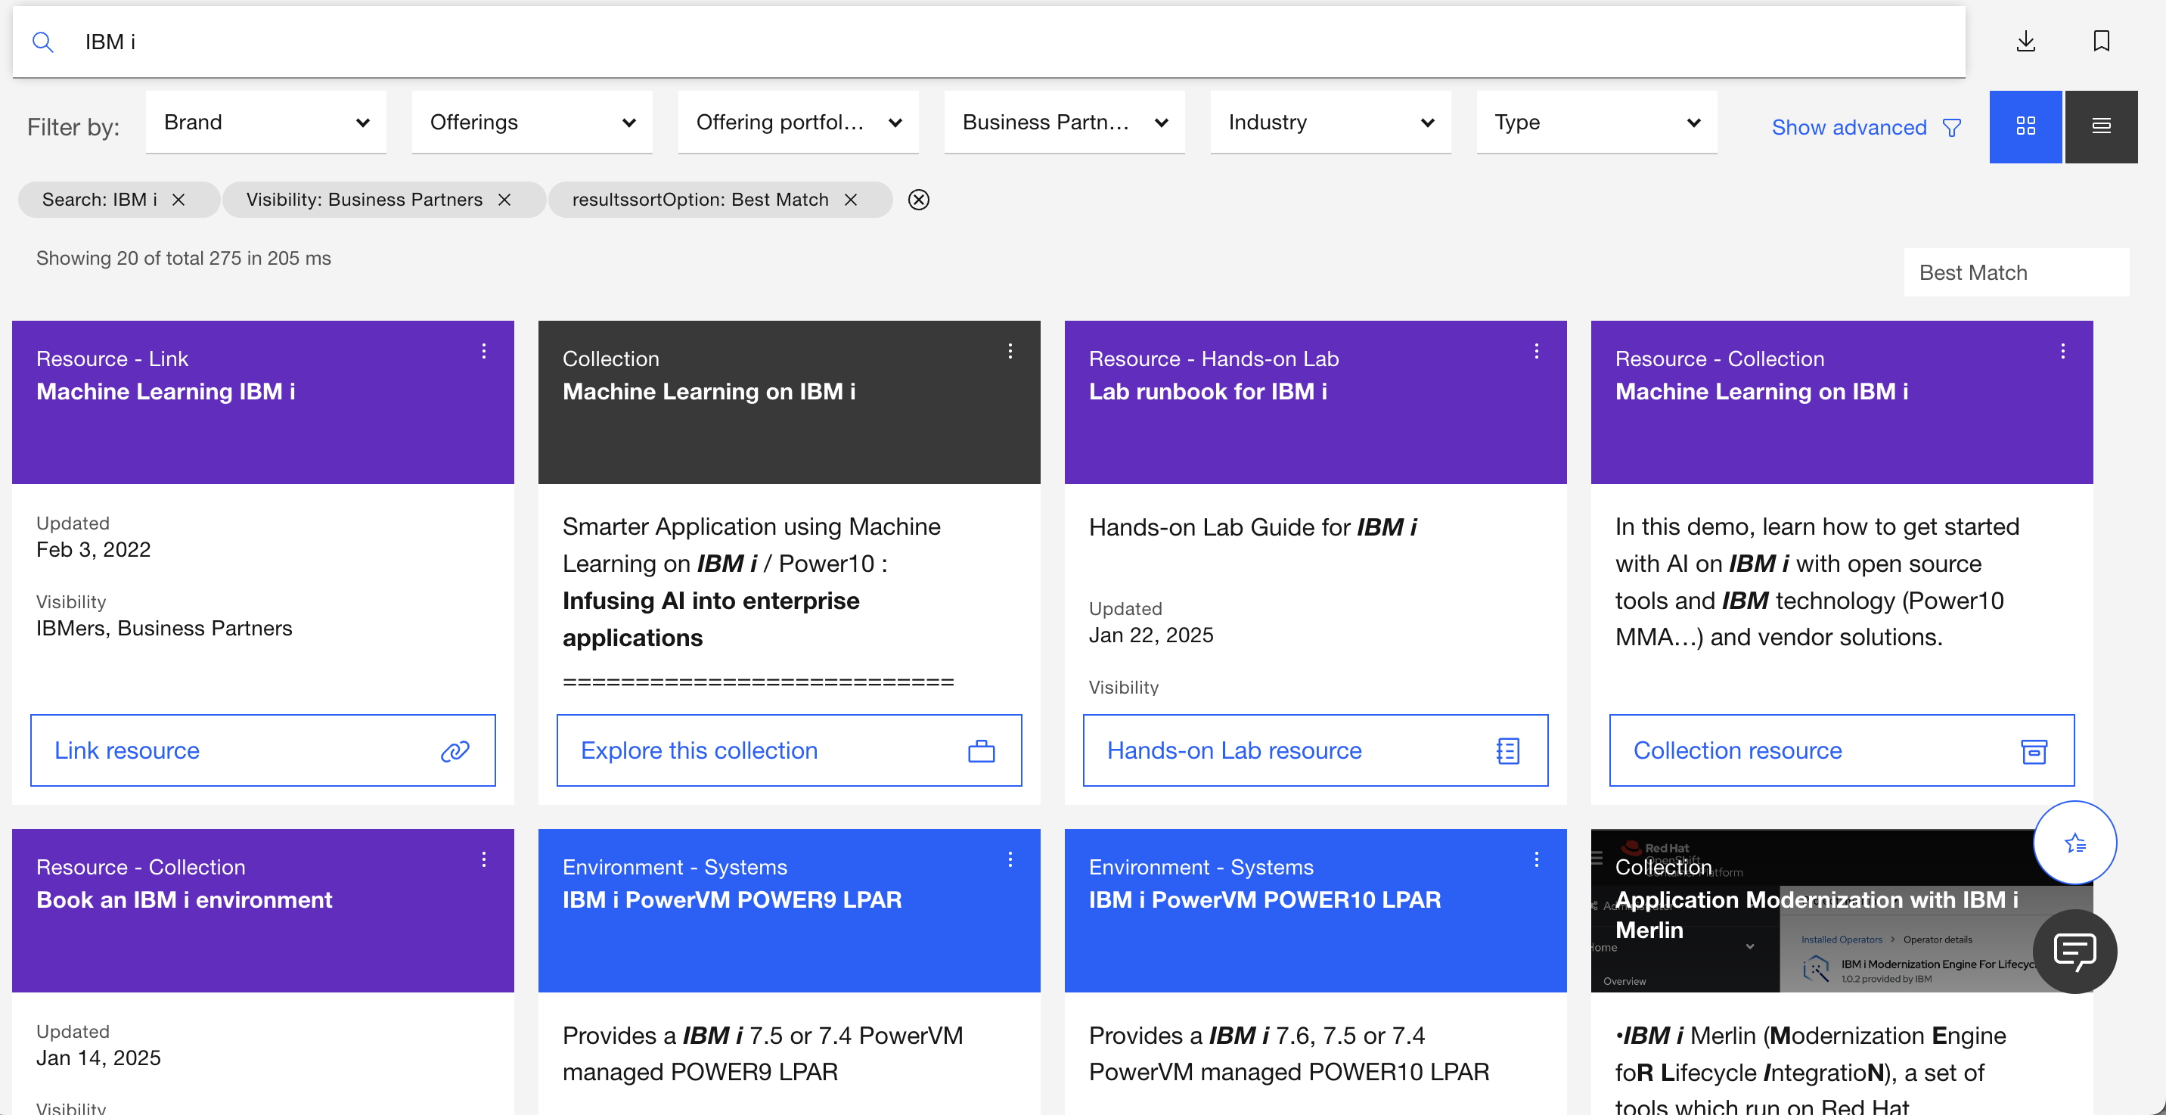Select the link icon on Machine Learning IBM i
The width and height of the screenshot is (2166, 1115).
click(455, 750)
